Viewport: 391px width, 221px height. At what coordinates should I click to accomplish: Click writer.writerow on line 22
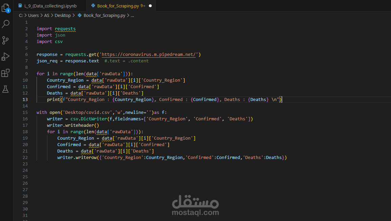click(x=77, y=158)
